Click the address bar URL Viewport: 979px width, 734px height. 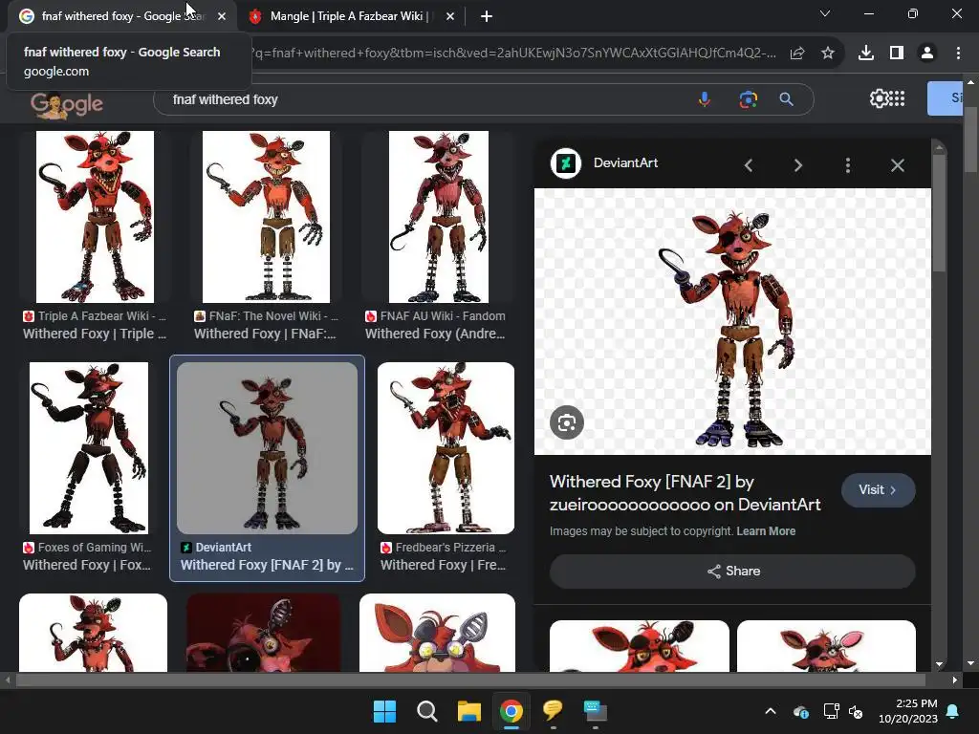coord(515,54)
